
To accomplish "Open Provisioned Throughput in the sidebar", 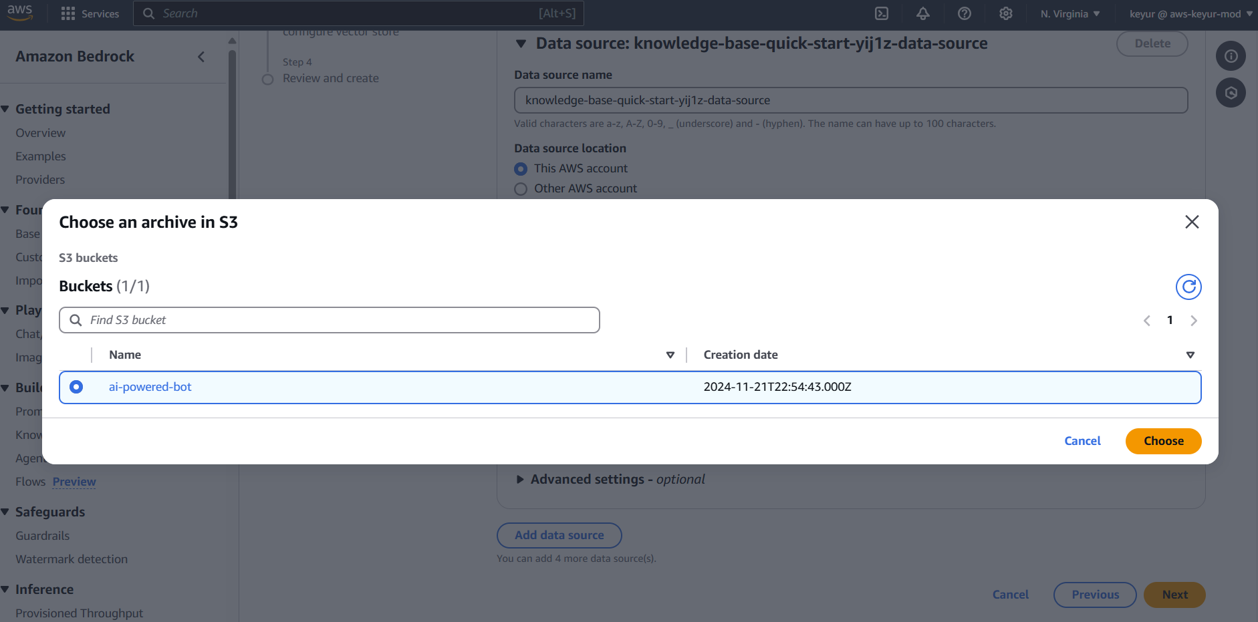I will click(x=79, y=613).
